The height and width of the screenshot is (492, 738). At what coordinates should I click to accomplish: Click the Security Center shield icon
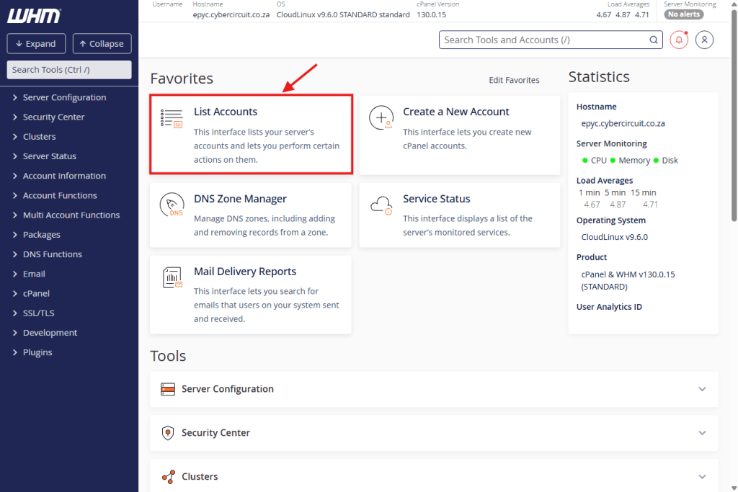(x=168, y=433)
